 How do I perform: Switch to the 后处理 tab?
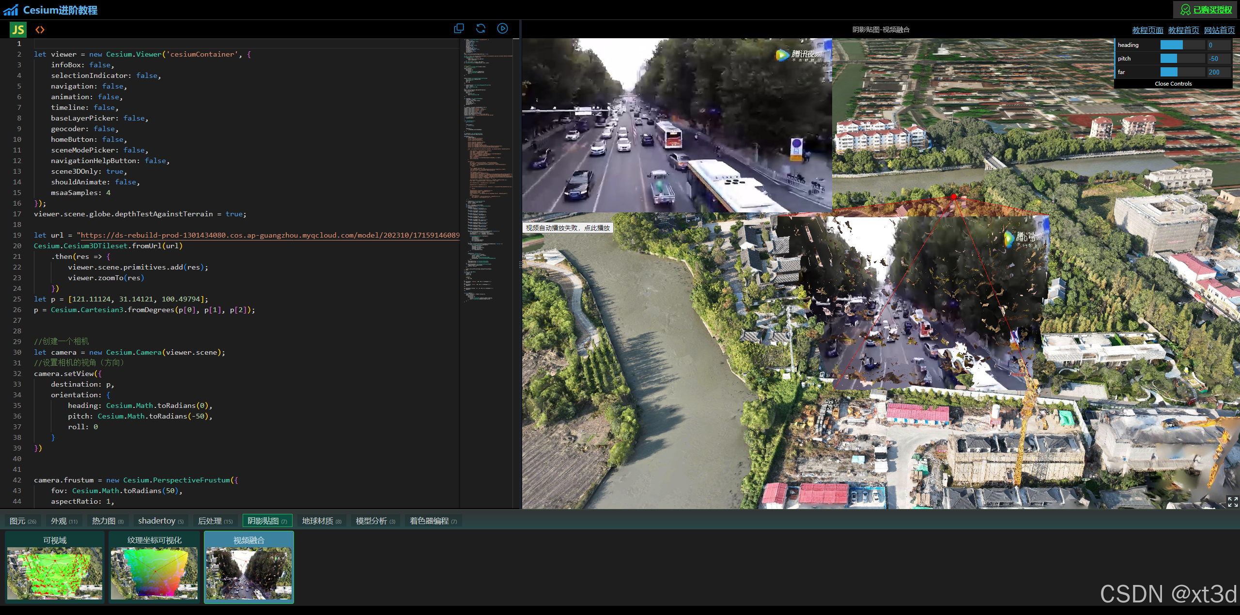tap(215, 521)
